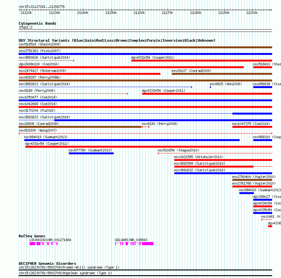This screenshot has height=278, width=281.
Task: Click the DECIPHER Genomic Disorders title
Action: click(47, 263)
